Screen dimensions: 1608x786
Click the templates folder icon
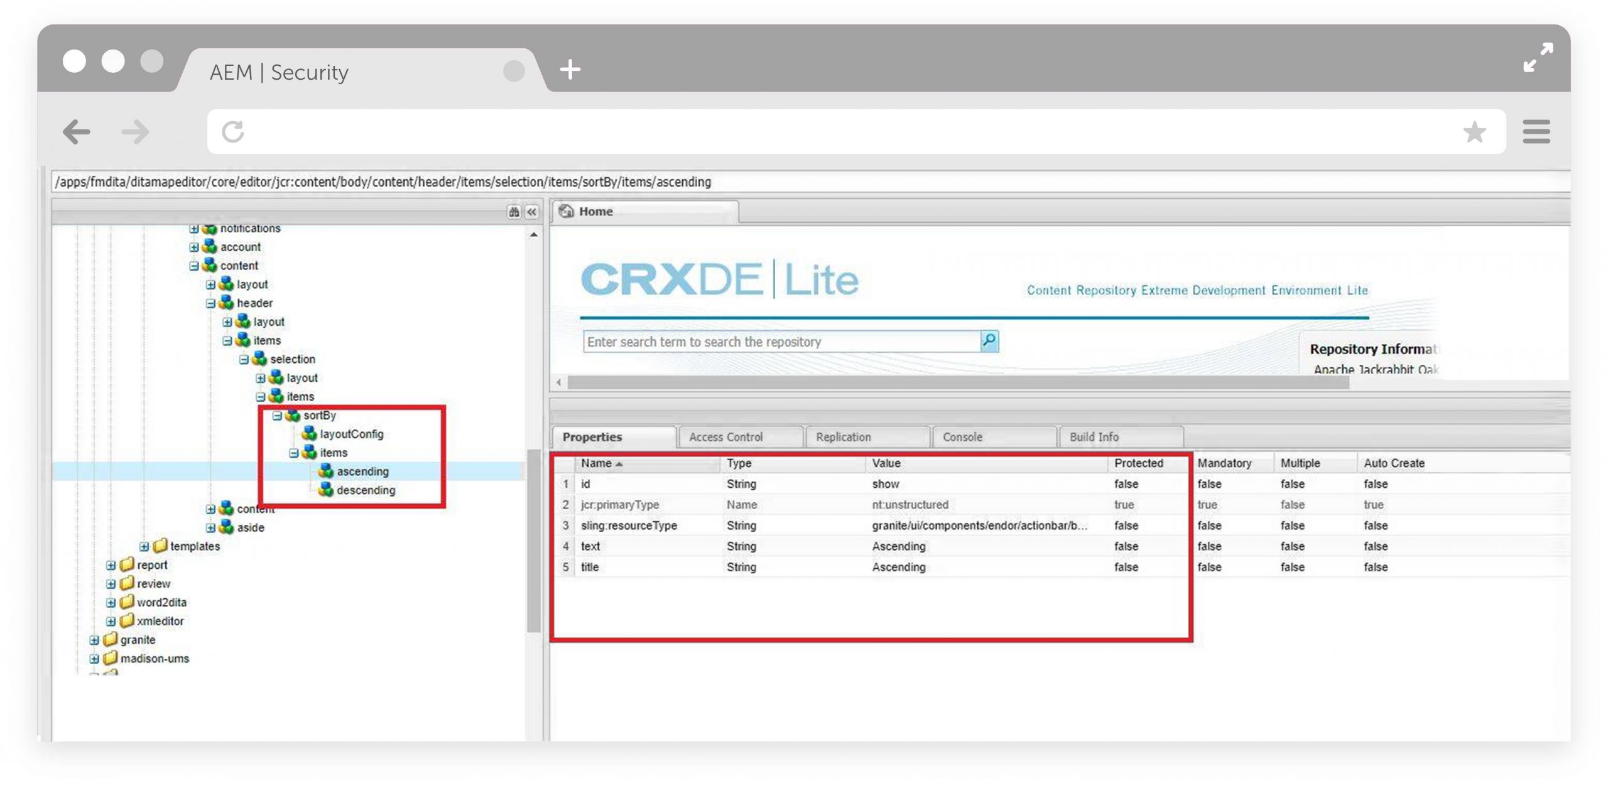click(x=160, y=545)
